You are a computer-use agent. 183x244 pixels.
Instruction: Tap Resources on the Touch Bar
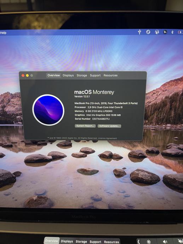[111, 242]
